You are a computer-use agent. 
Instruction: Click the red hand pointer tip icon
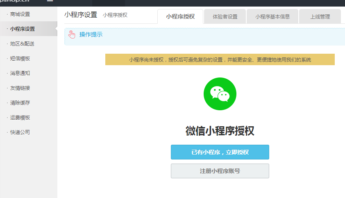click(72, 35)
